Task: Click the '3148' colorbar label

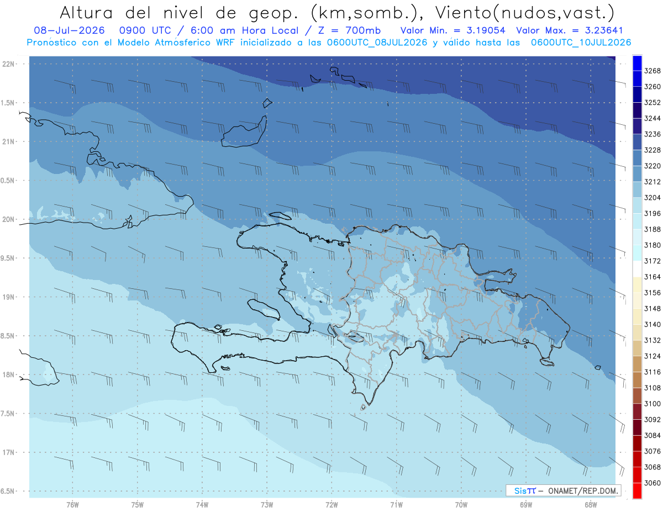Action: [653, 309]
